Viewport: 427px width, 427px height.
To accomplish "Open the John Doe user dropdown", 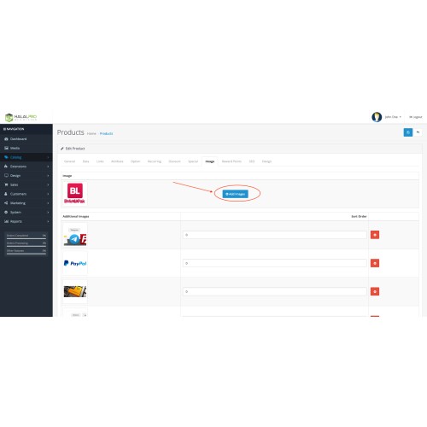I will point(393,117).
